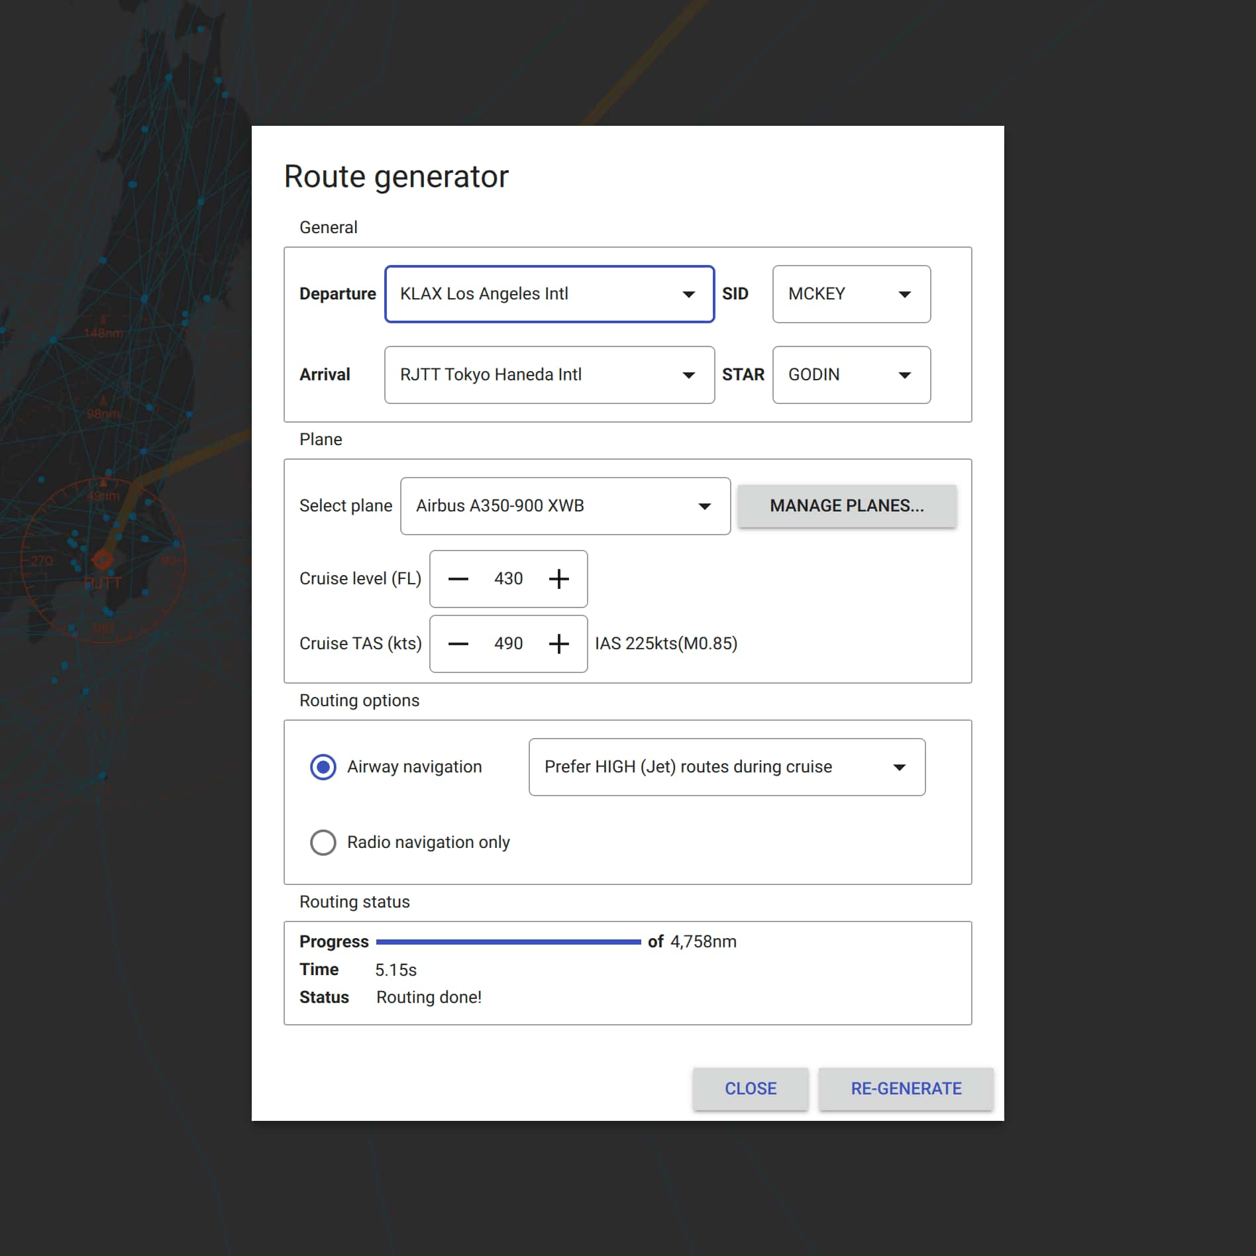Increase Cruise TAS using the plus icon
The height and width of the screenshot is (1256, 1256).
tap(560, 643)
